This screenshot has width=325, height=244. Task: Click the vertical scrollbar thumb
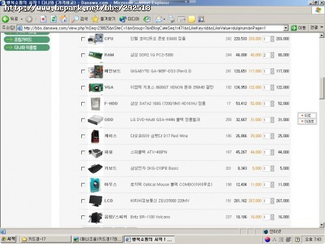[x=322, y=88]
